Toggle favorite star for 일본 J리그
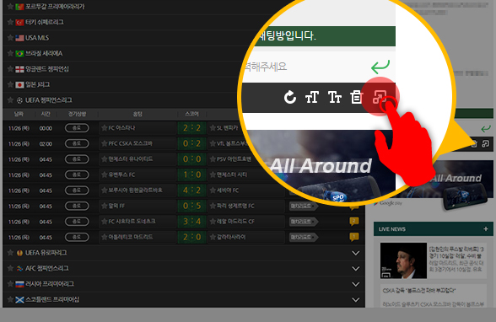Viewport: 496px width, 322px height. point(10,84)
